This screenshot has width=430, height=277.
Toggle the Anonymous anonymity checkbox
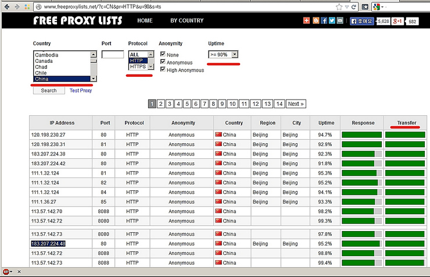point(163,62)
